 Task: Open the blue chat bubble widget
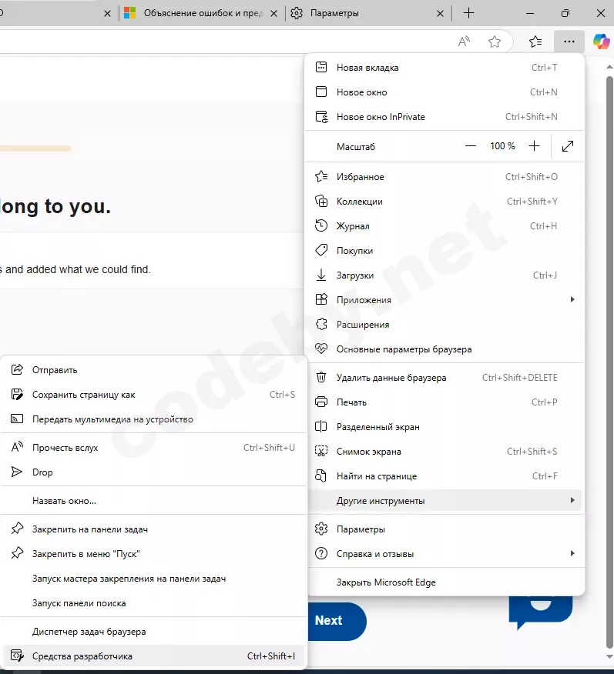tap(540, 612)
